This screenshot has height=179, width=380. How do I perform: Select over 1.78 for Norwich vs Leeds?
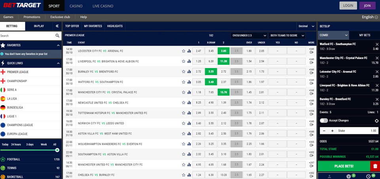tap(249, 123)
